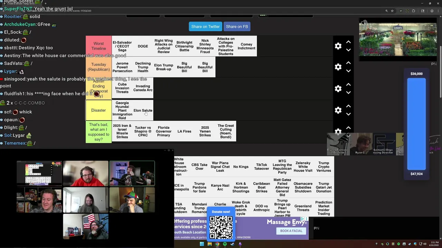Select the unranked DOD vs Anthropic tile
The image size is (442, 248).
(261, 208)
